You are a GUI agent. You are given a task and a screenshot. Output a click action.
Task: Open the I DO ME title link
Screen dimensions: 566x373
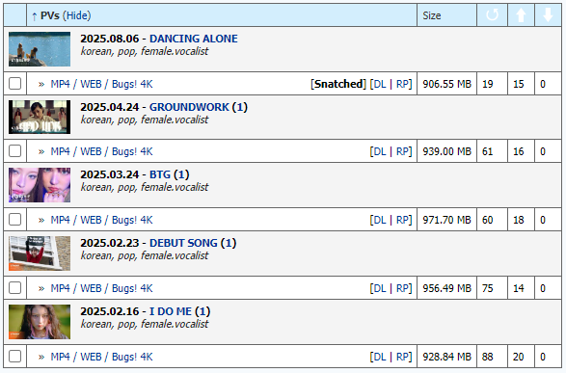click(171, 311)
